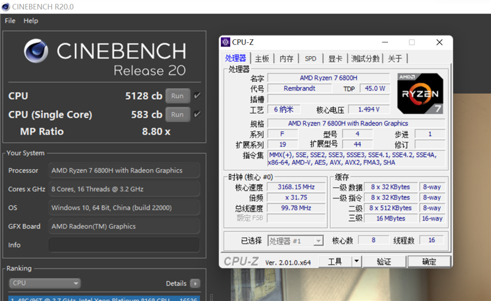Switch to the 主板 tab in CPU-Z
This screenshot has height=301, width=491.
pyautogui.click(x=262, y=58)
